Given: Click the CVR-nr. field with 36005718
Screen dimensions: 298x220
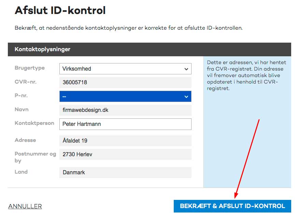Looking at the screenshot, I should 125,82.
